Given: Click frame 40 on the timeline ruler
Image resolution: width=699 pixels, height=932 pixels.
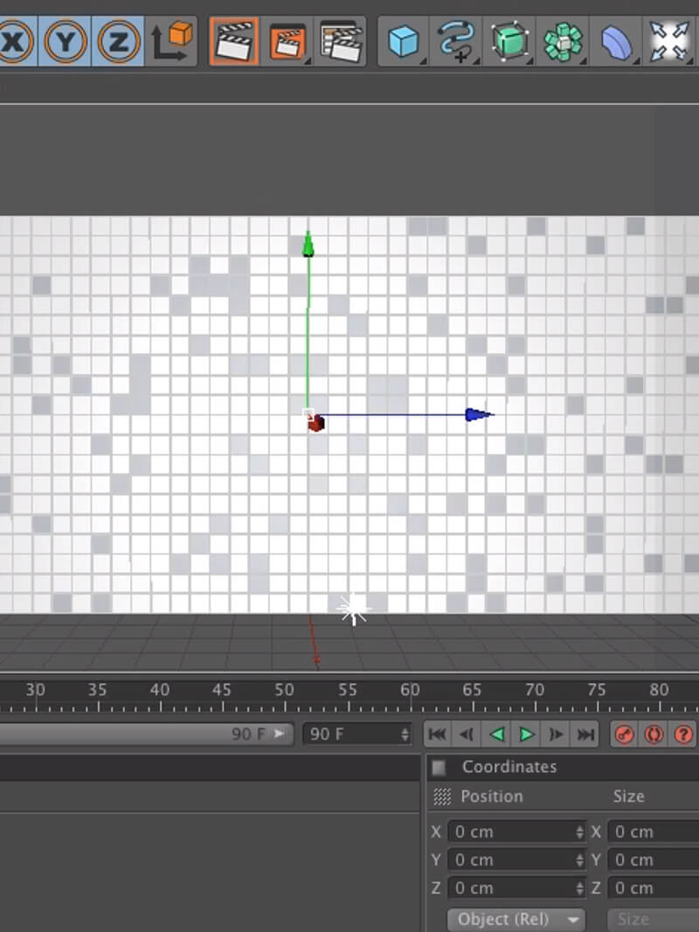Looking at the screenshot, I should point(160,690).
